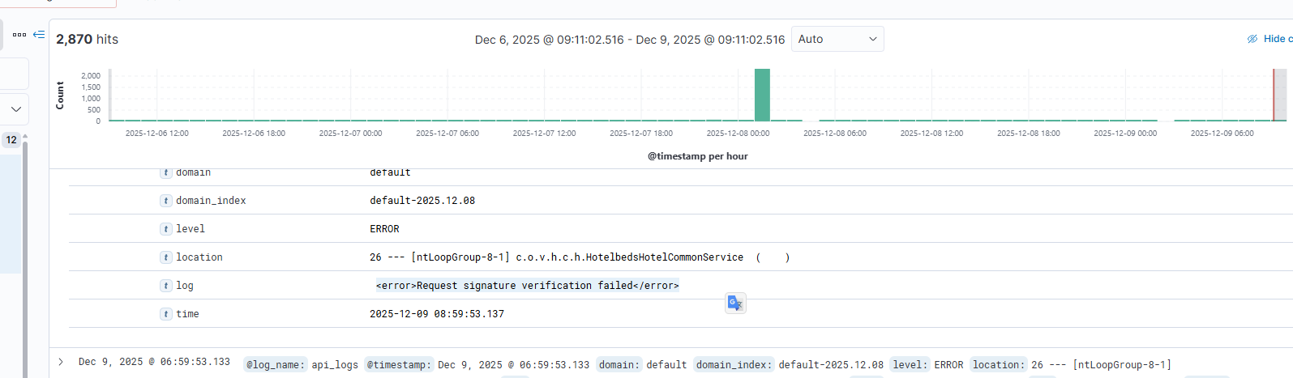Open the Auto interval dropdown
This screenshot has height=378, width=1293.
click(x=837, y=39)
